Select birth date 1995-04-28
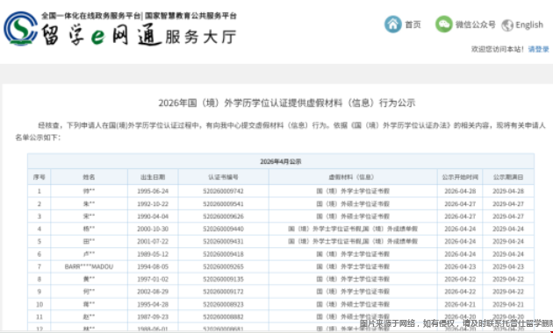 tap(153, 304)
